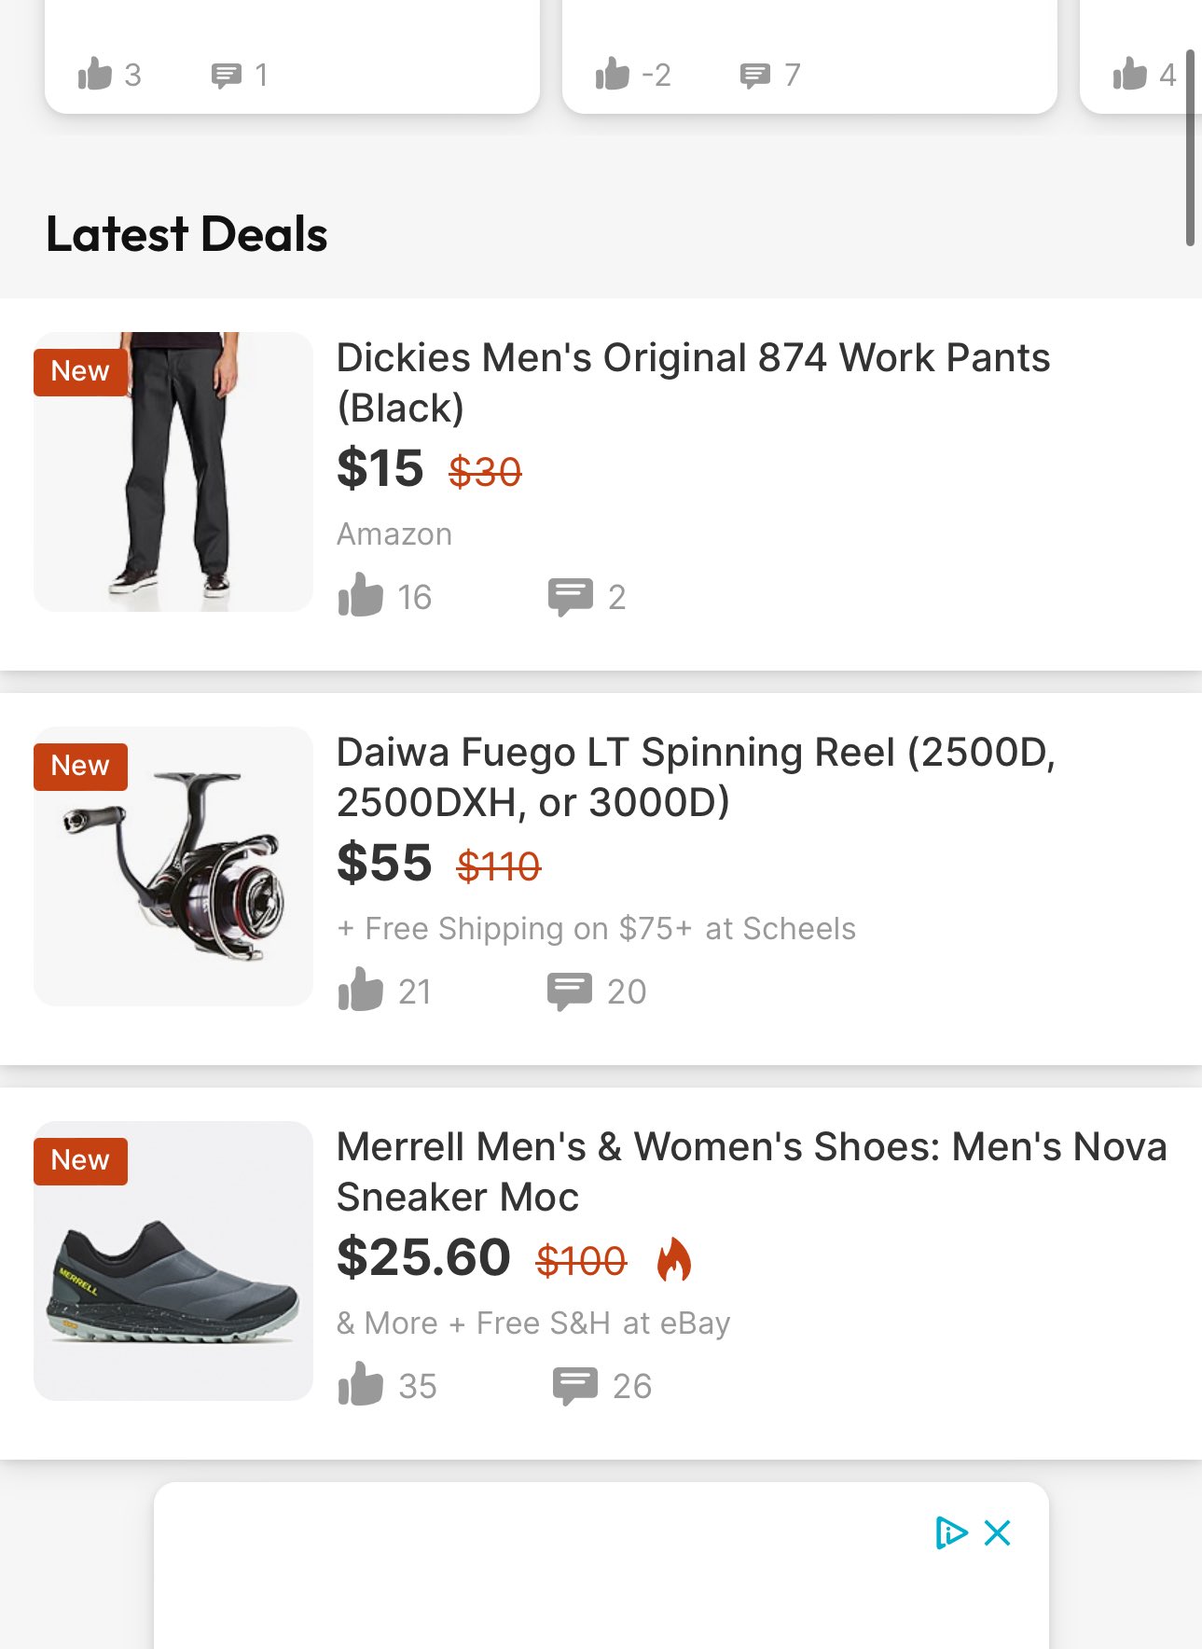Upvote the Daiwa Fuego Spinning Reel deal
Image resolution: width=1202 pixels, height=1649 pixels.
pyautogui.click(x=360, y=990)
